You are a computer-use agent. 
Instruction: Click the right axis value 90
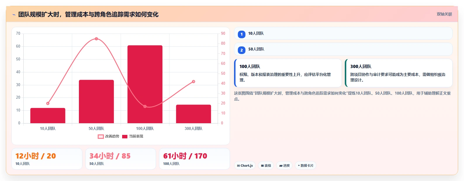223,34
